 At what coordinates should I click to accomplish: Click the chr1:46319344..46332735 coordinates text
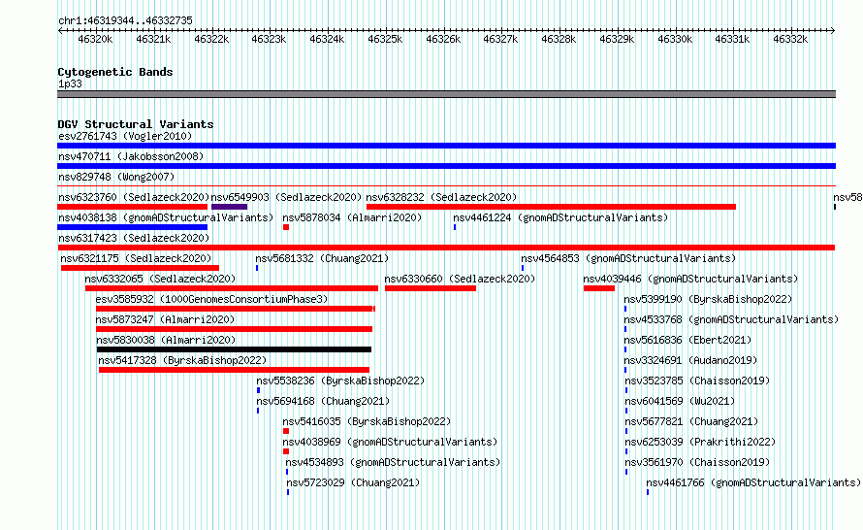pyautogui.click(x=125, y=21)
